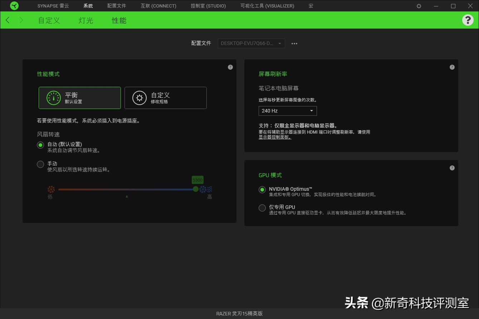Click the low fan speed icon

[51, 189]
